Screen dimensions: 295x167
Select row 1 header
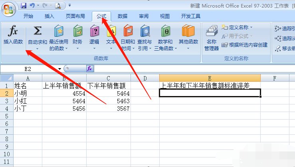click(6, 86)
